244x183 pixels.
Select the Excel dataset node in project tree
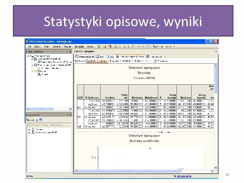[x=47, y=59]
